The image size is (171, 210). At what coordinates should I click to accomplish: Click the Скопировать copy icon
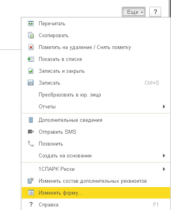point(31,35)
